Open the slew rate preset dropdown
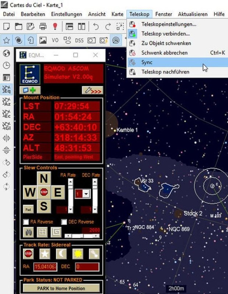 (x=86, y=194)
